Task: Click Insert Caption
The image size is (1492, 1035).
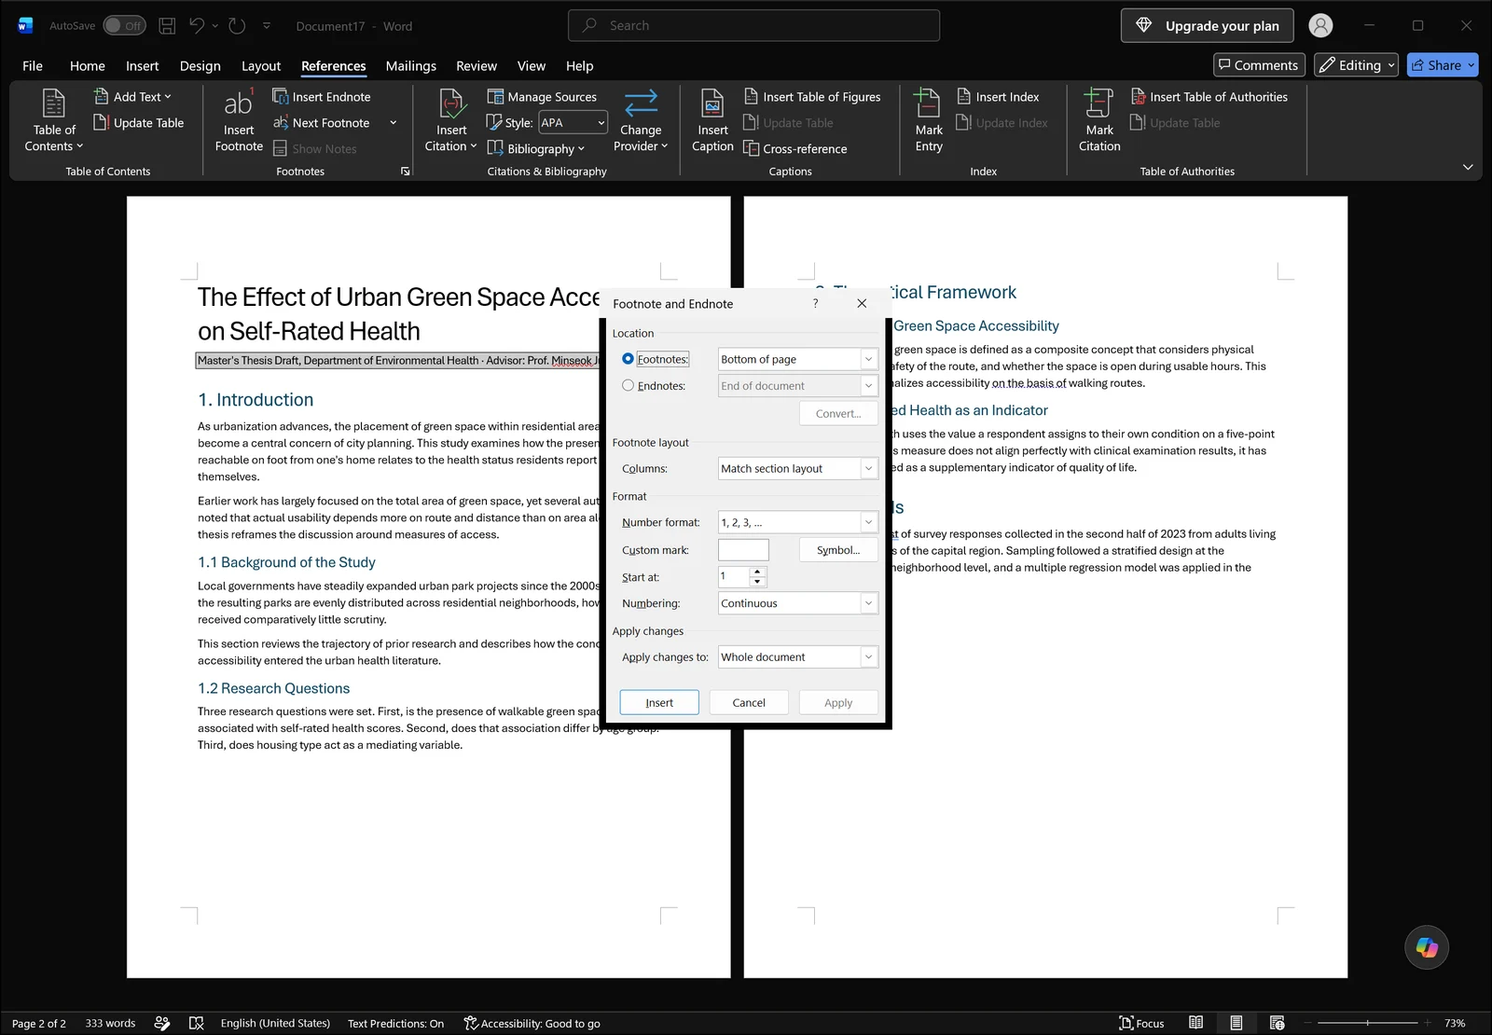Action: [712, 119]
